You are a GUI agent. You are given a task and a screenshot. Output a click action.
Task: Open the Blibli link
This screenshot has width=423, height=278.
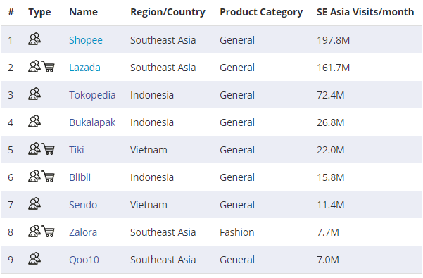point(80,177)
